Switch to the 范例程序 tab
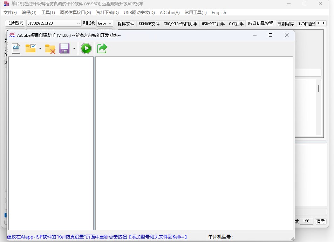Image resolution: width=334 pixels, height=242 pixels. tap(286, 23)
